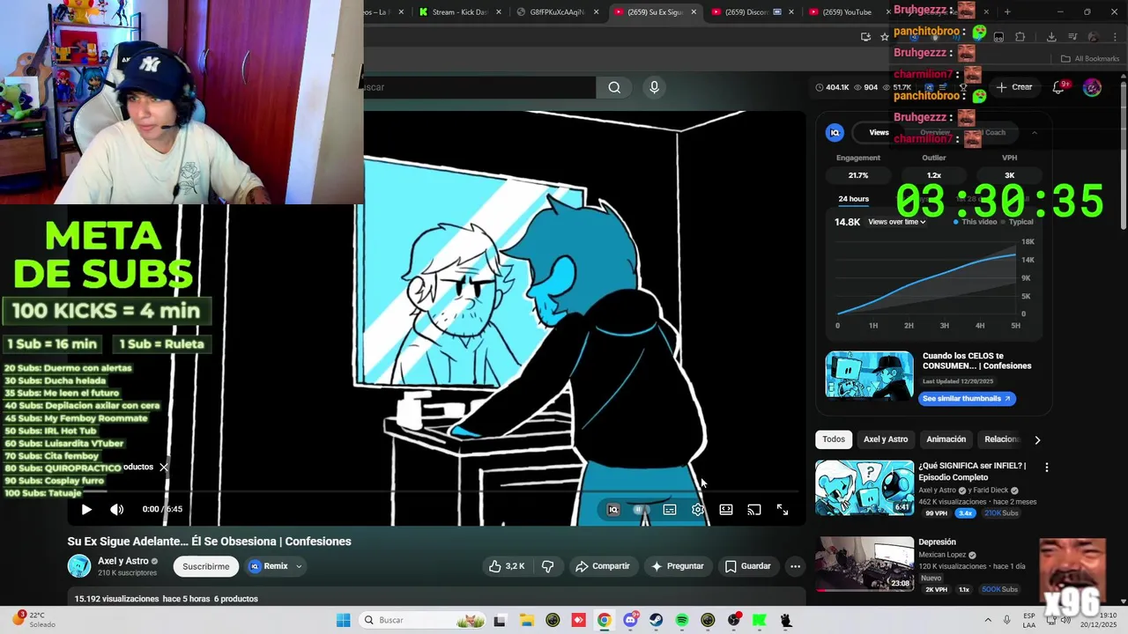Select the Relaciones filter chip

coord(1001,439)
